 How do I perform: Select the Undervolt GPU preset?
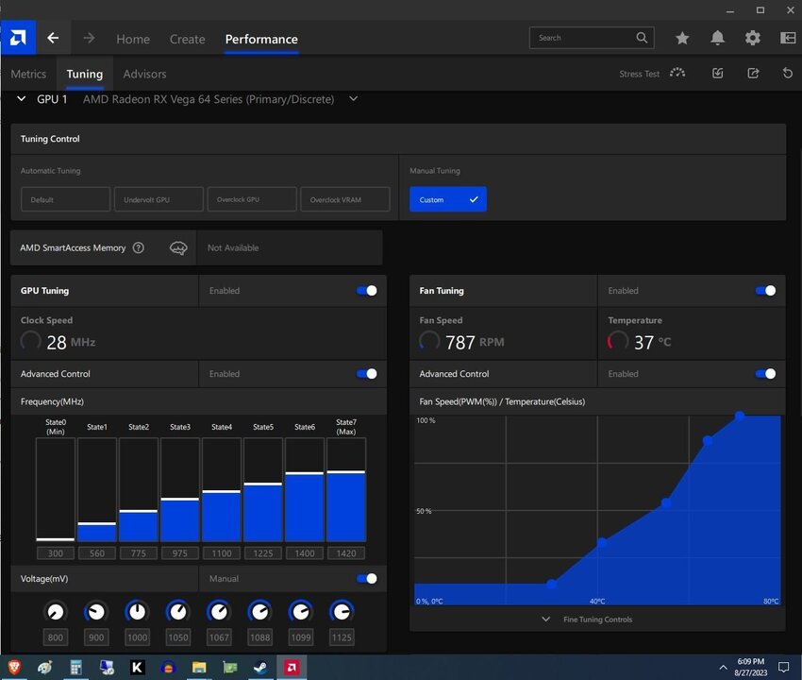[x=159, y=200]
